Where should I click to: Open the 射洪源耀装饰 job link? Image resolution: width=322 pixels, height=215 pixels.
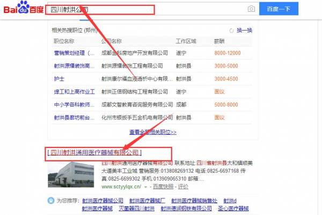(75, 66)
